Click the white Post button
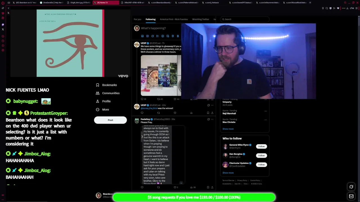Screen dimensions: 360x202 tap(110, 120)
